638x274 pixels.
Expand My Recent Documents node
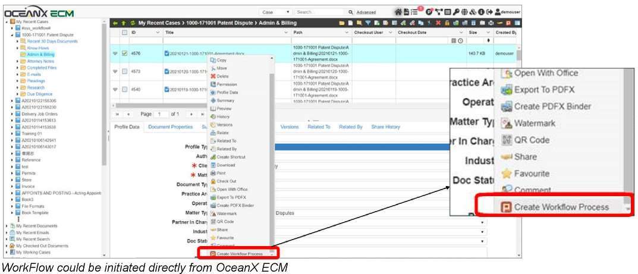7,226
